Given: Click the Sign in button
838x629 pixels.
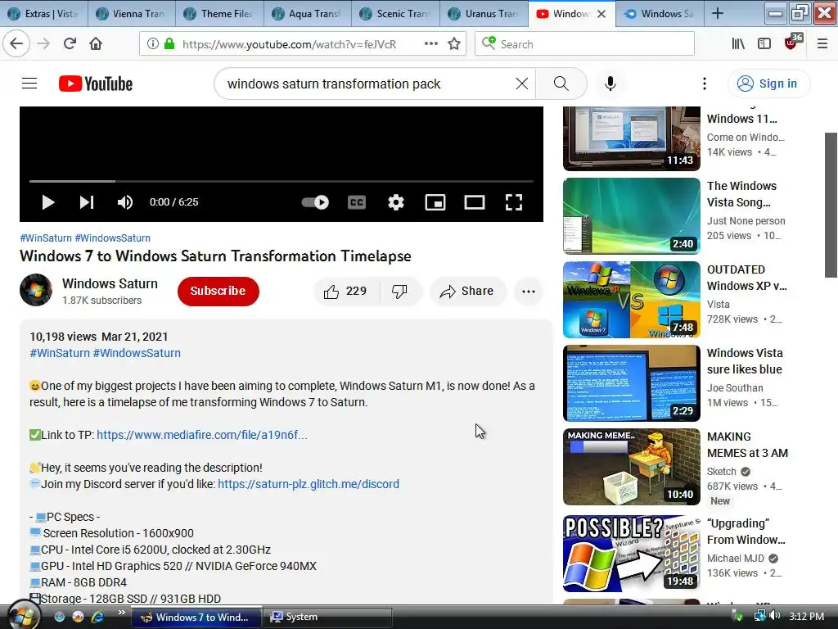Looking at the screenshot, I should coord(768,84).
